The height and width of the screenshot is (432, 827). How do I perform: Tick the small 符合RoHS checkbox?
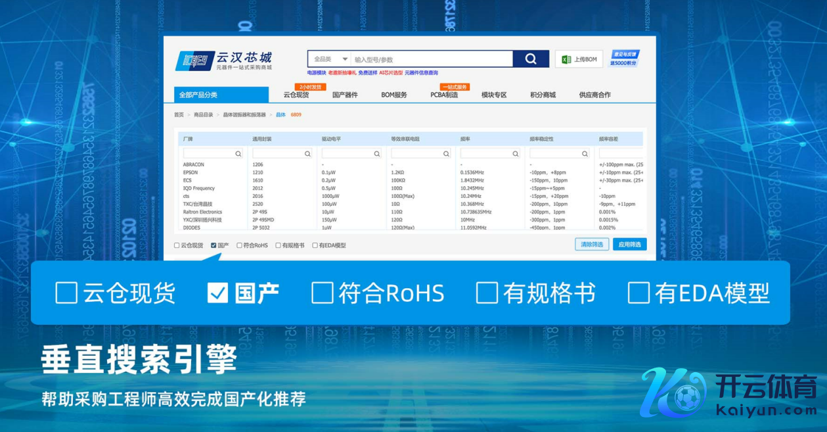pos(239,245)
